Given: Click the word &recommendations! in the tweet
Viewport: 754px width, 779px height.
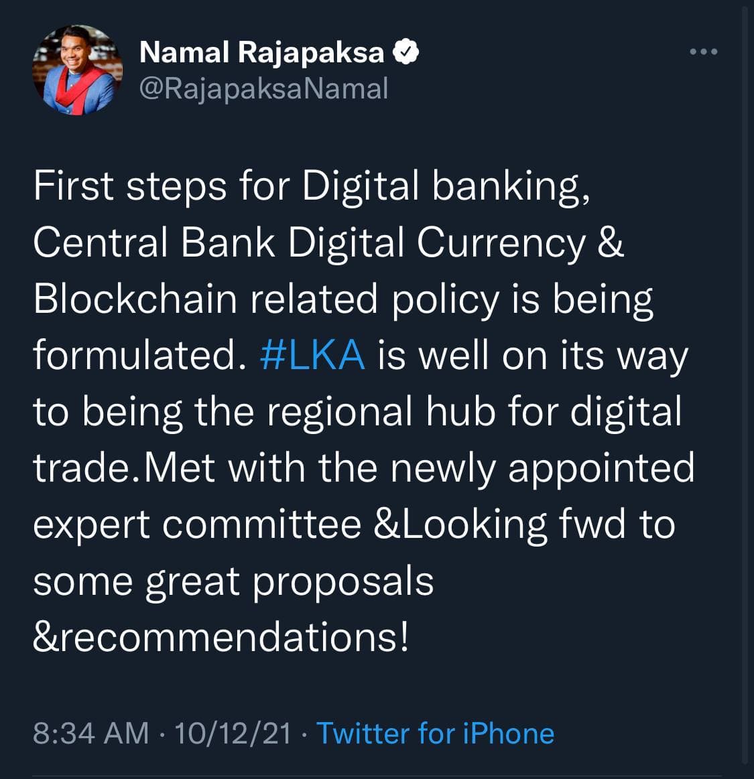Looking at the screenshot, I should pos(221,638).
